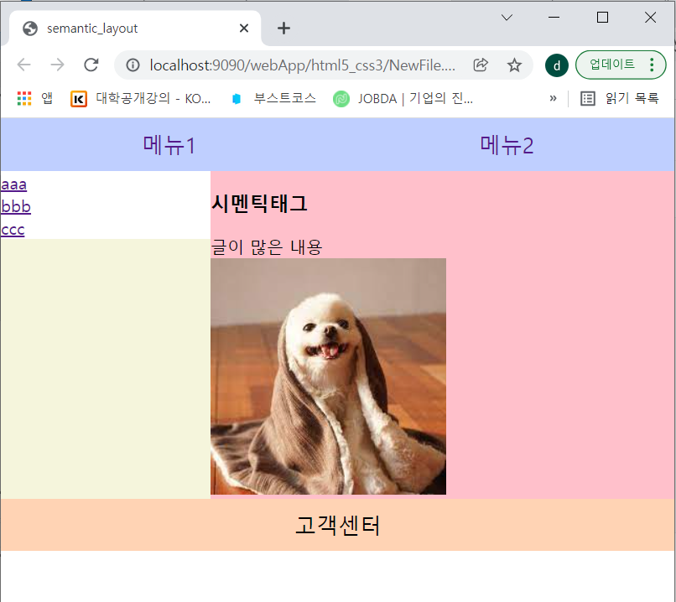Open 대학공개강의 - KO... bookmark
The height and width of the screenshot is (602, 676).
(x=141, y=99)
